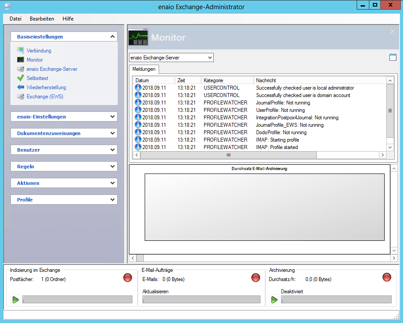
Task: Click info icon of 'local administrator' message
Action: click(138, 87)
